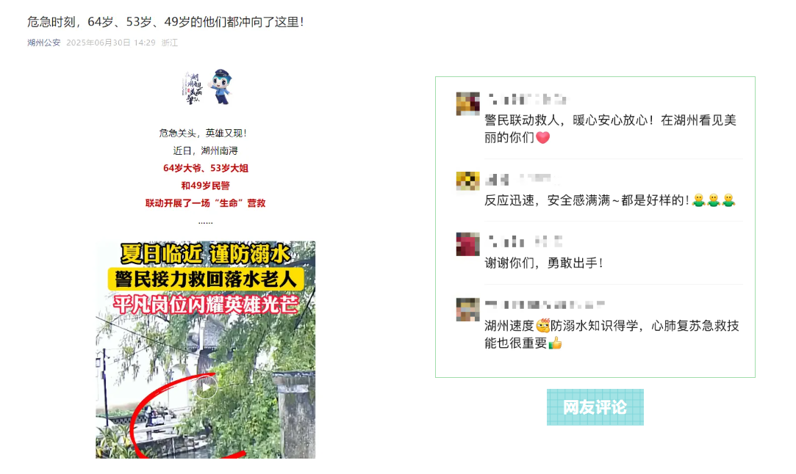
Task: Click the third commenter's red avatar
Action: 467,244
